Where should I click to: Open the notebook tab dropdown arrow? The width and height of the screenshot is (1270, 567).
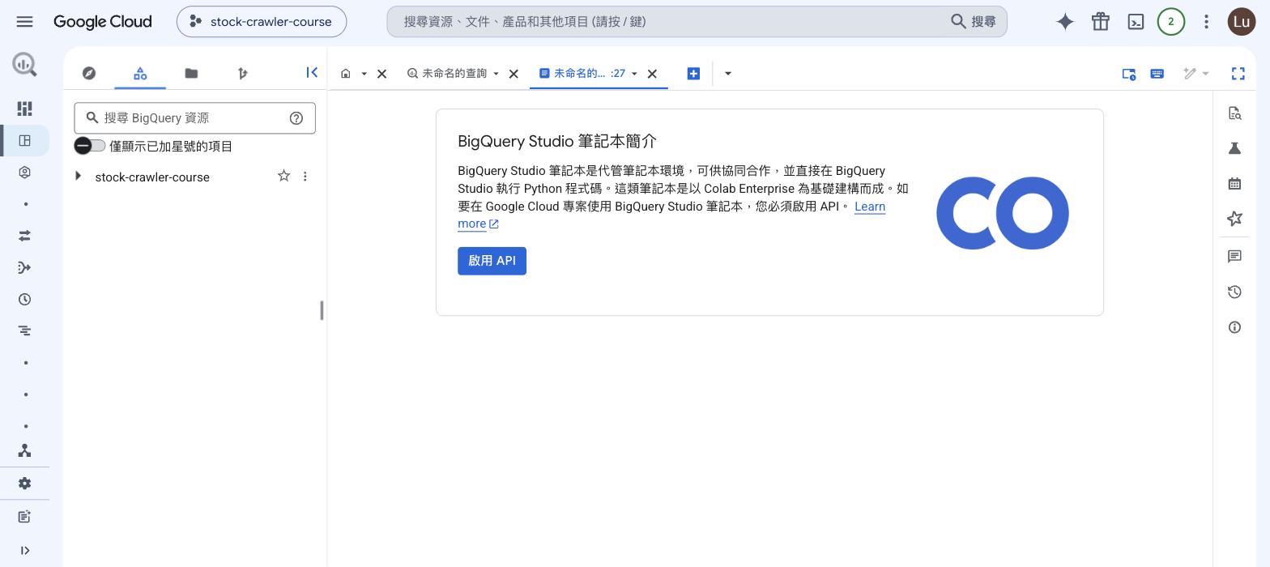(x=634, y=74)
